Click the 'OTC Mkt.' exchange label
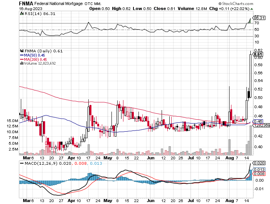This screenshot has height=204, width=270. 93,3
